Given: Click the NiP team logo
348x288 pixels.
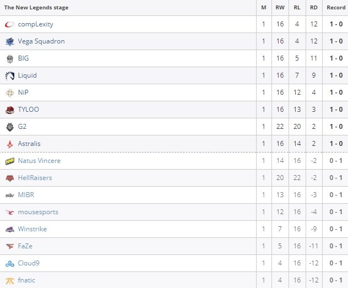Looking at the screenshot, I should tap(10, 93).
